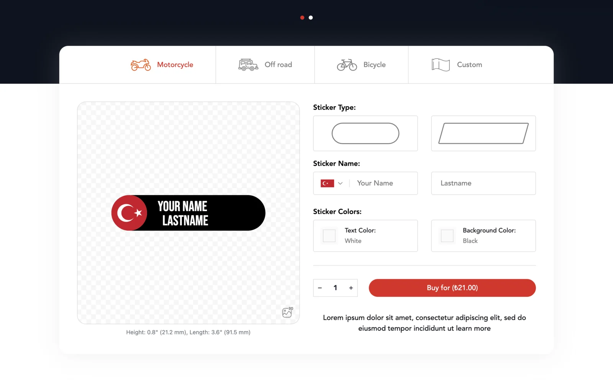Choose the rounded pill sticker type
613x383 pixels.
pos(366,133)
